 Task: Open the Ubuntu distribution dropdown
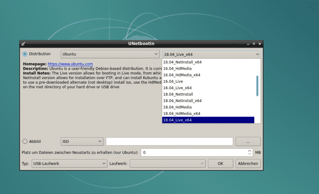click(x=110, y=54)
